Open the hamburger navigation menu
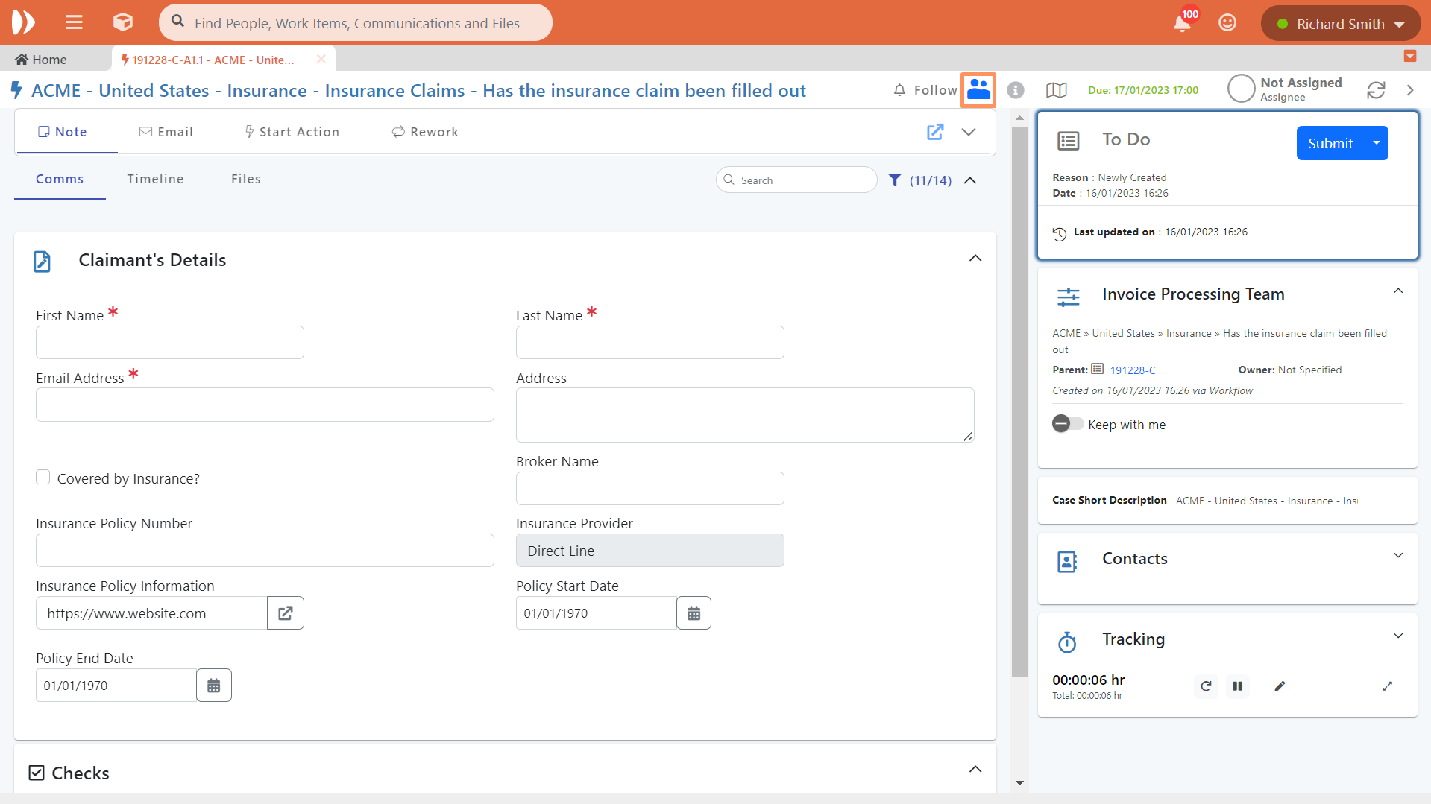The width and height of the screenshot is (1431, 804). click(74, 22)
